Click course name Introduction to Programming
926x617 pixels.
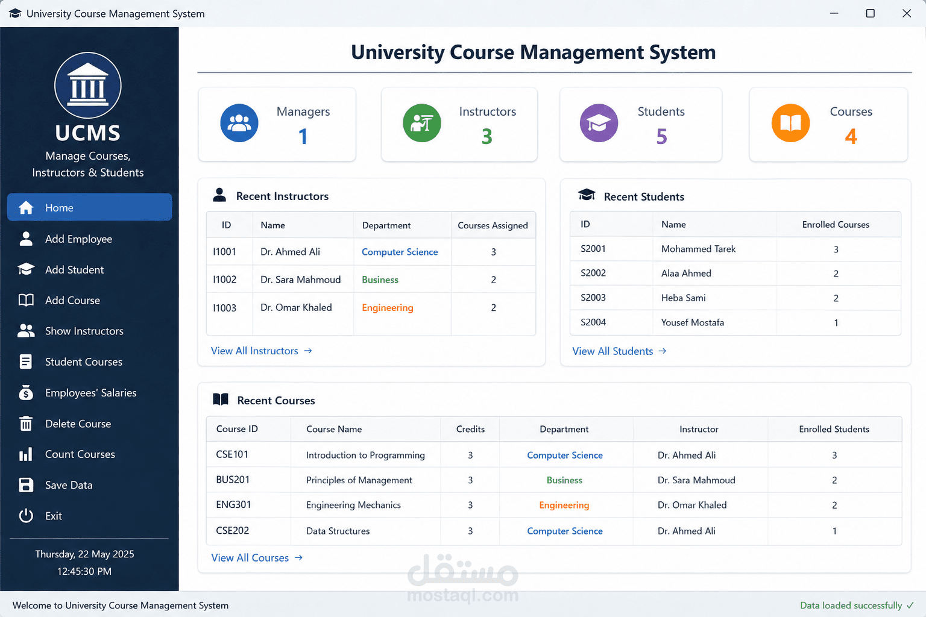tap(365, 455)
